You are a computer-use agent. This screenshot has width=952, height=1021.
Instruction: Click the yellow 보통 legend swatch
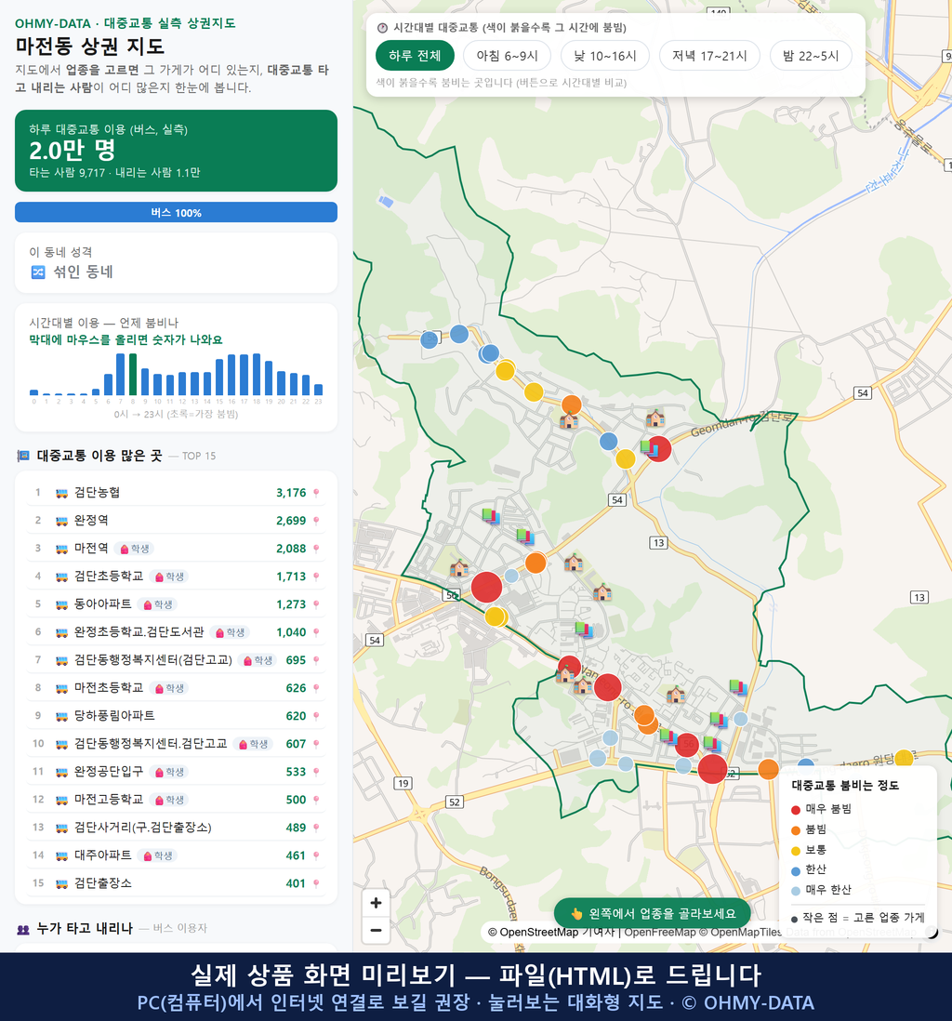pos(795,851)
